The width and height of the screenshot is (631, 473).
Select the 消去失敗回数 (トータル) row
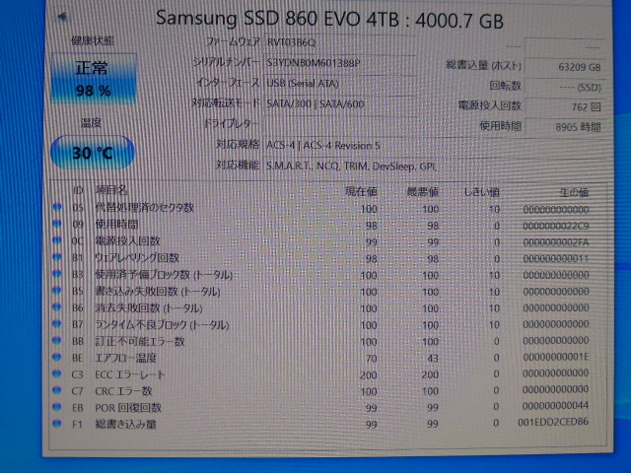pos(322,308)
